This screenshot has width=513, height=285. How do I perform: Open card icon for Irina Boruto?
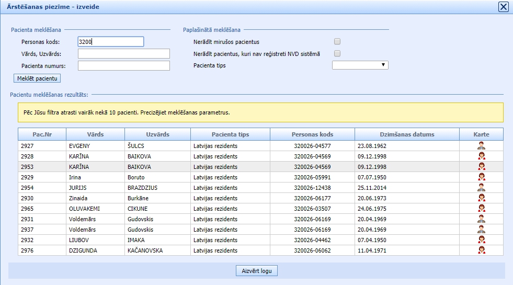tap(481, 177)
